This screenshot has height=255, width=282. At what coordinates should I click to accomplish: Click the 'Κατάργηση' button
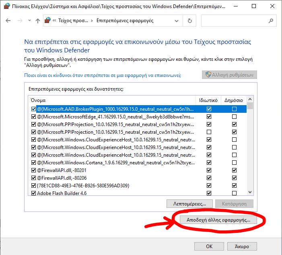[234, 204]
